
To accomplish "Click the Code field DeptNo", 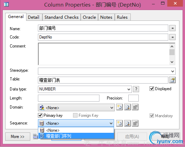I will point(103,37).
